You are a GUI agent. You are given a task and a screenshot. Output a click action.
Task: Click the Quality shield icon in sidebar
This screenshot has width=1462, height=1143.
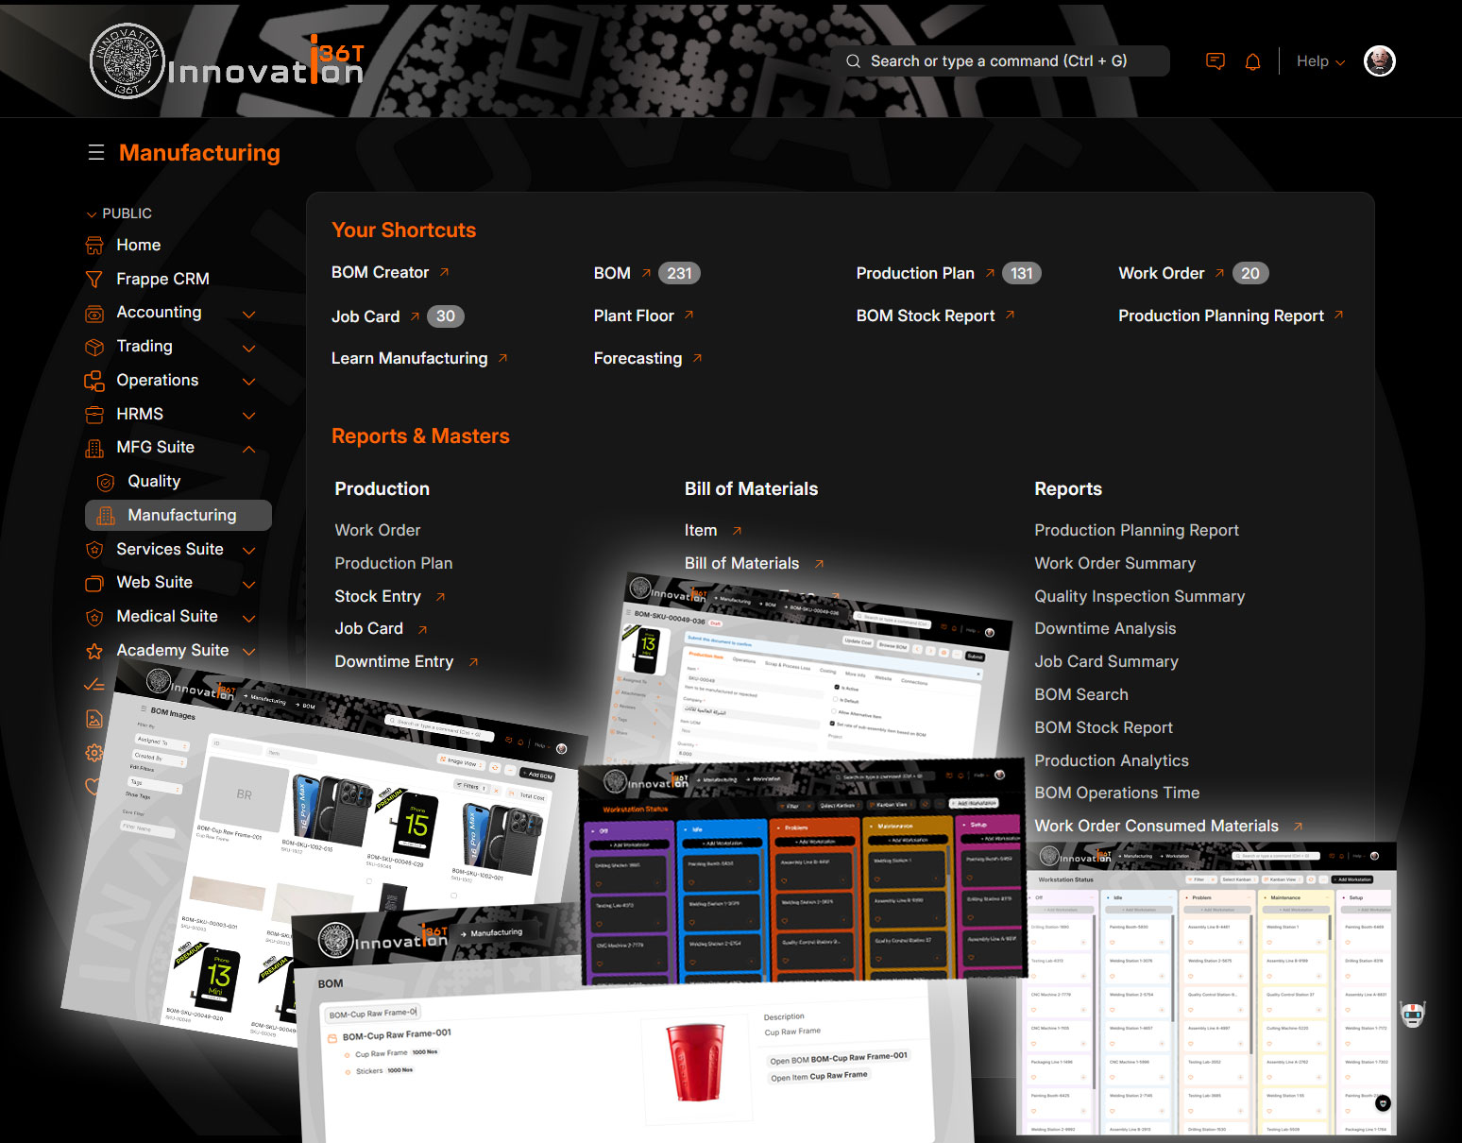click(107, 483)
